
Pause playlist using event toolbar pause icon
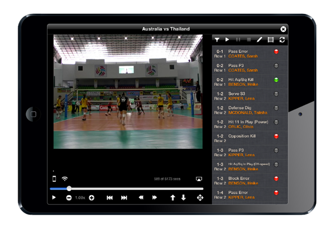pos(238,40)
